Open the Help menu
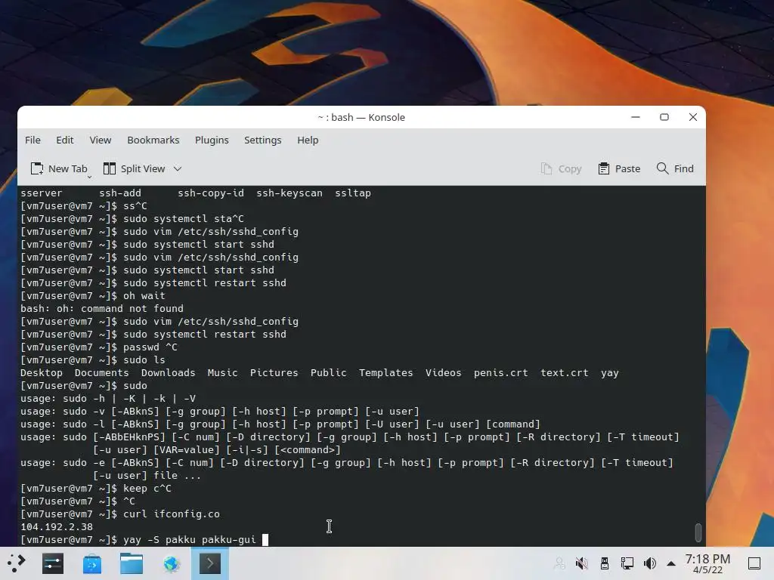Screen dimensions: 774x580 pyautogui.click(x=308, y=140)
